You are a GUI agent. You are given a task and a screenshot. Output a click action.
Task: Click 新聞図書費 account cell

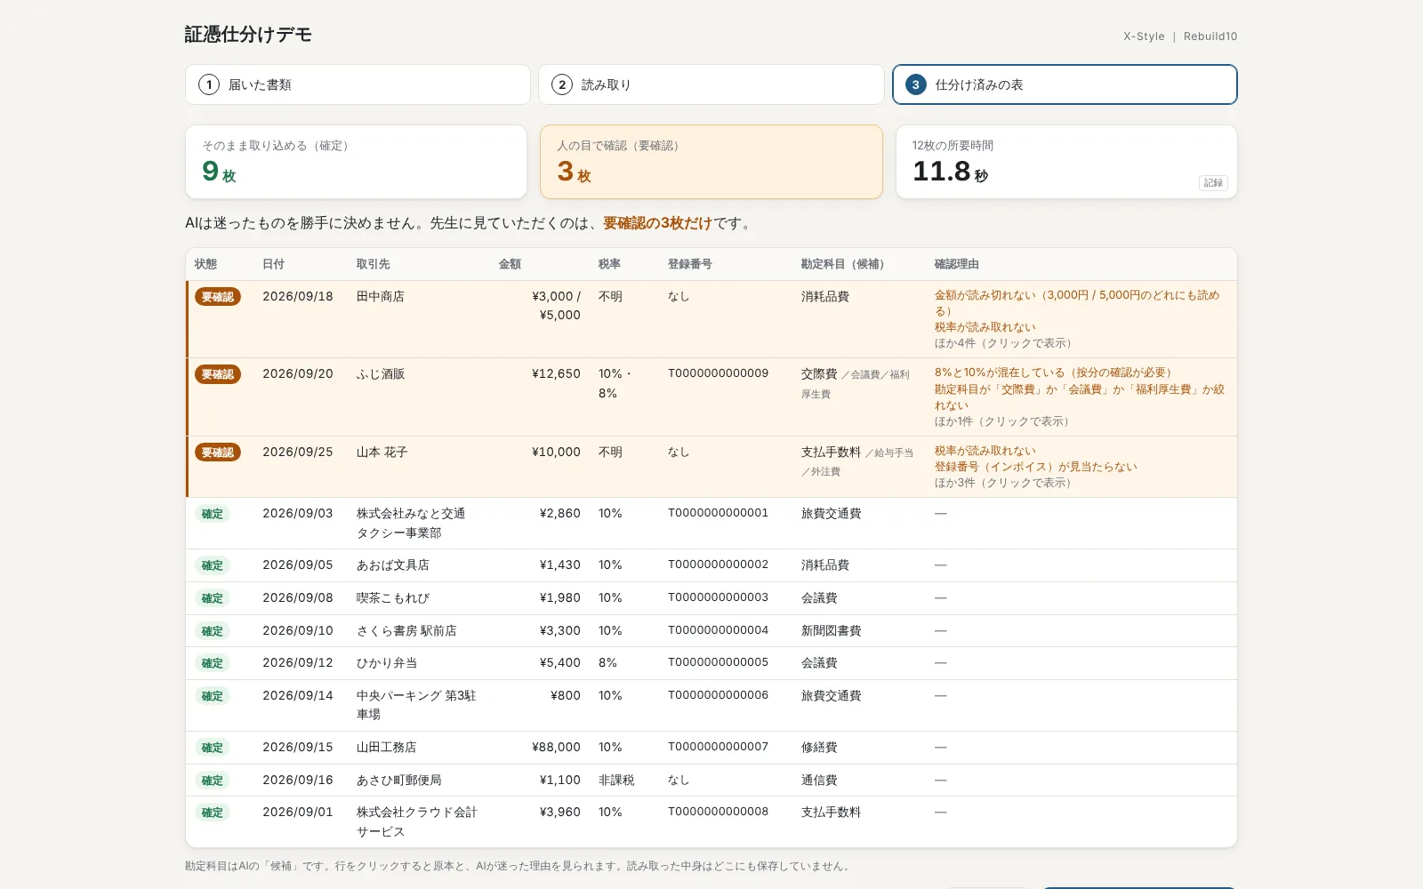point(831,631)
